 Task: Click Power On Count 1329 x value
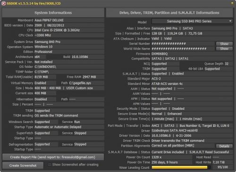(x=156, y=157)
